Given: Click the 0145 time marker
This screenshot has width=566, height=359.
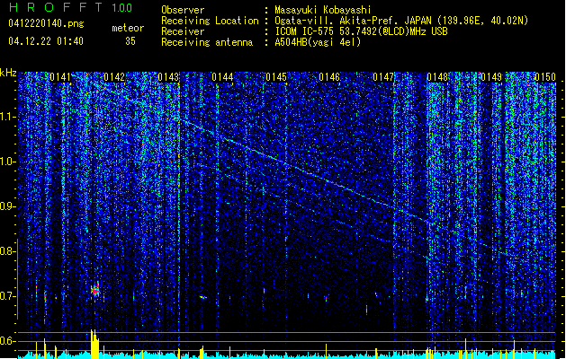Looking at the screenshot, I should point(276,77).
